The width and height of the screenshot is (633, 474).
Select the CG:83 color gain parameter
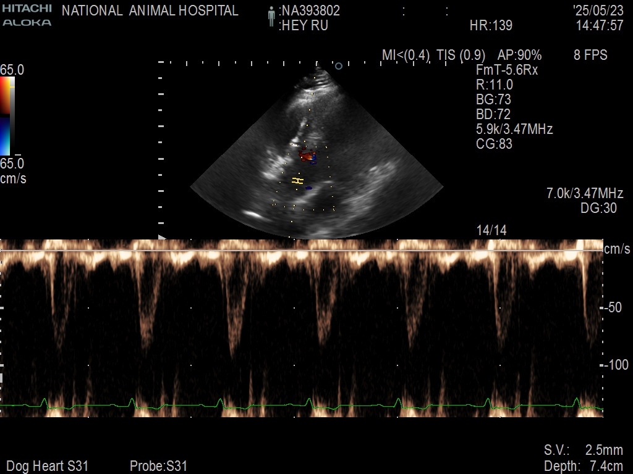[x=494, y=144]
